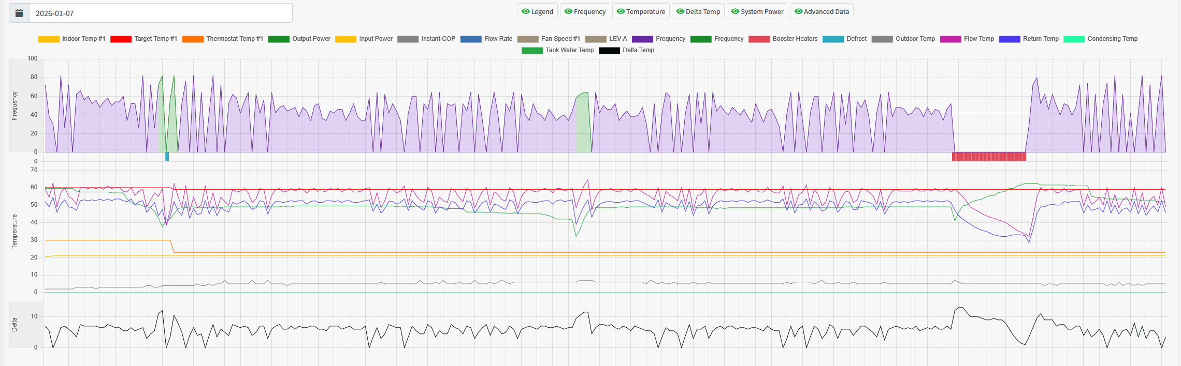The image size is (1181, 366).
Task: Click the teal Defrost legend swatch
Action: [x=833, y=39]
